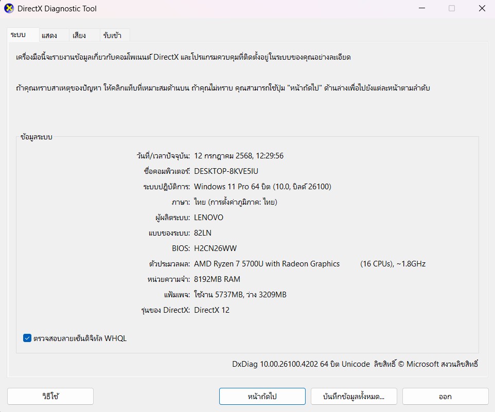Switch to the ระบบ tab
Screen dimensions: 495x412
18,35
